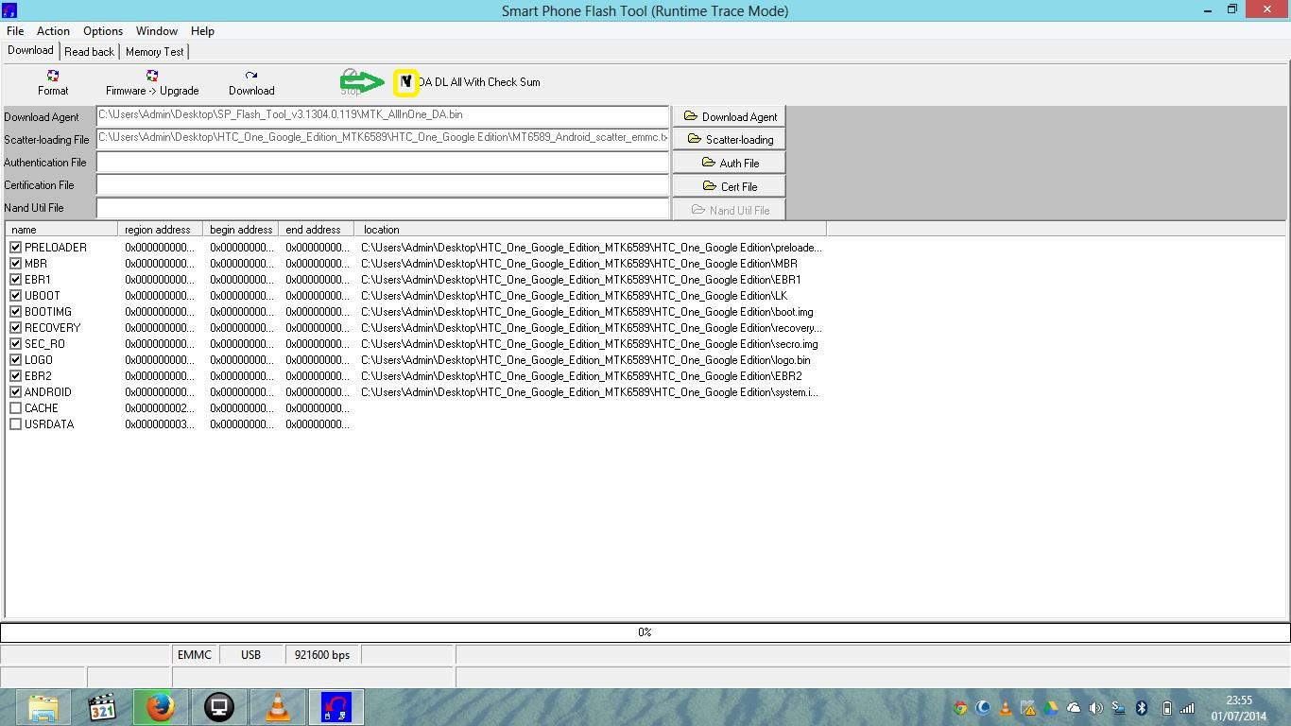Toggle the DA DL All With Check Sum checkbox

point(405,82)
